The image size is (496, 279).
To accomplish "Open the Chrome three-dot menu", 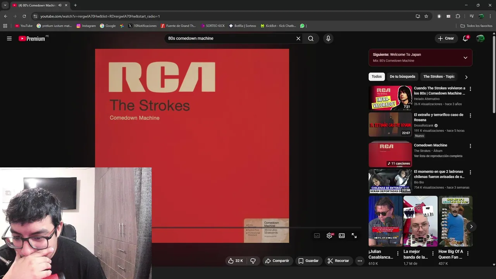I will click(x=490, y=16).
